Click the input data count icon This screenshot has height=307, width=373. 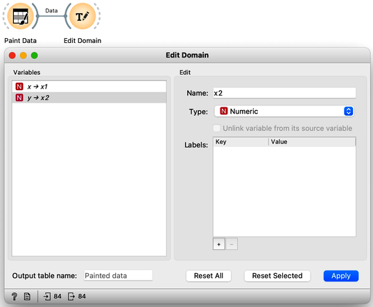click(x=47, y=297)
